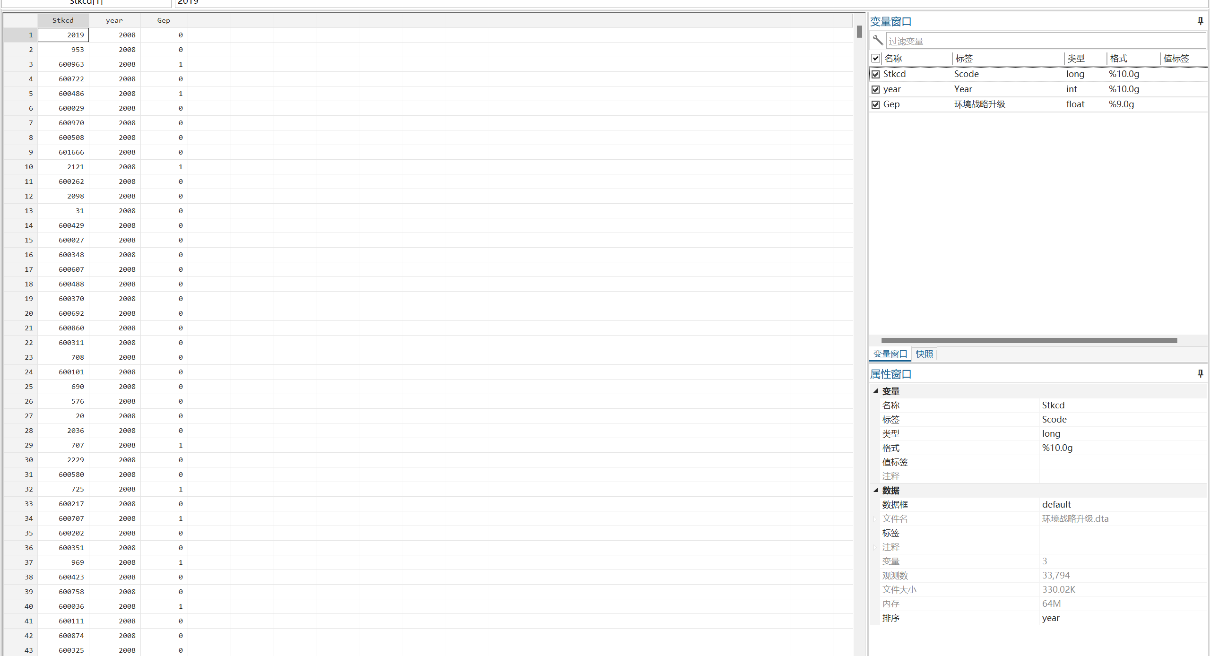Screen dimensions: 1210x656
Task: Uncheck the Stkcd variable checkbox
Action: [x=876, y=74]
